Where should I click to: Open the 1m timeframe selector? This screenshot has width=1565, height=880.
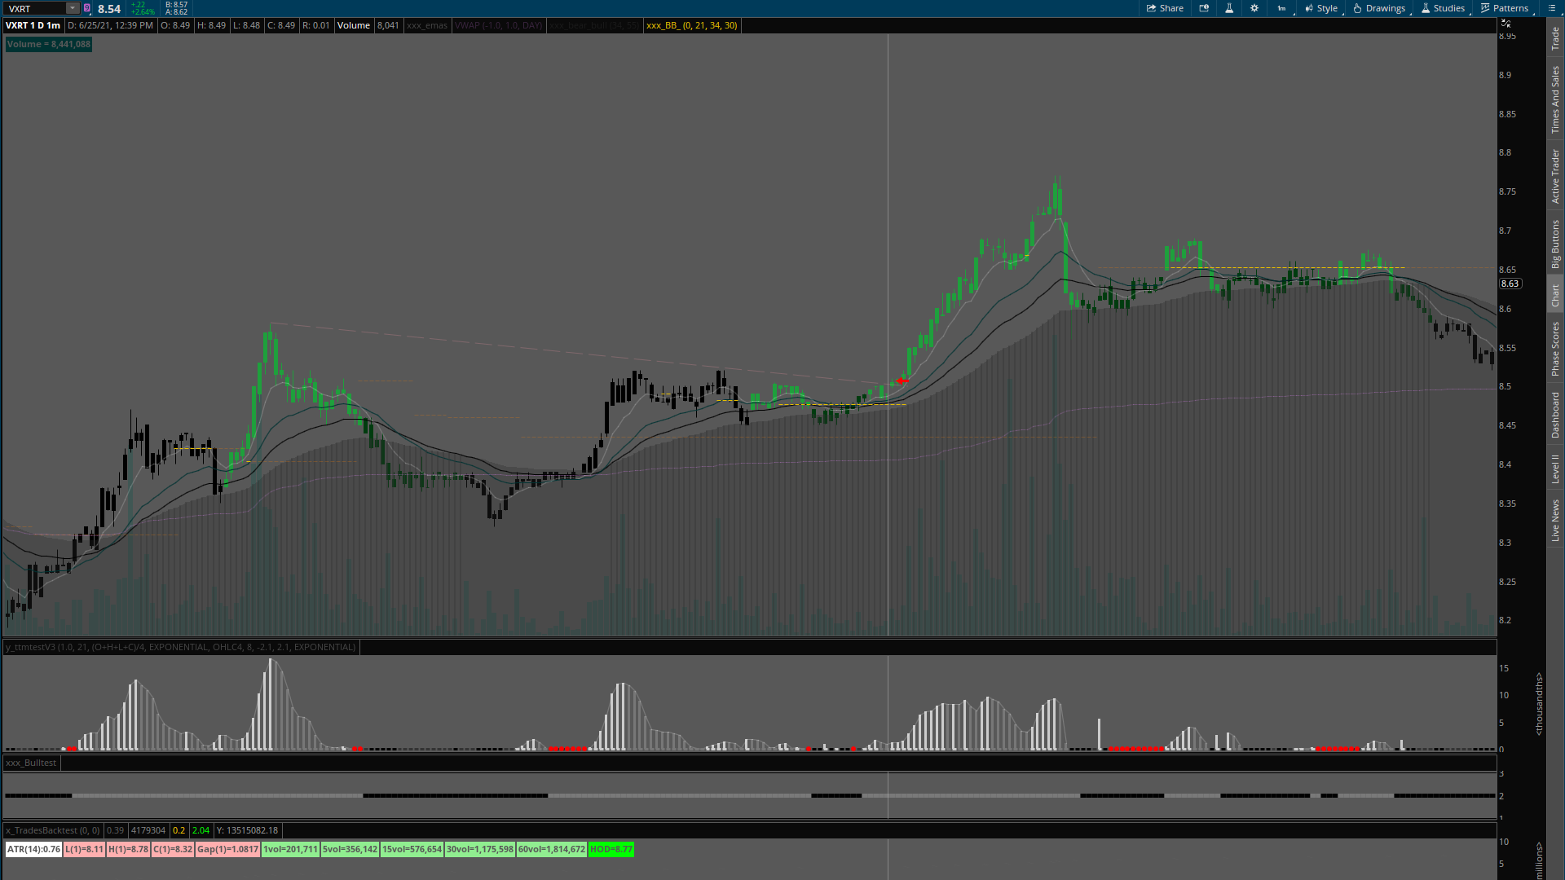1282,8
